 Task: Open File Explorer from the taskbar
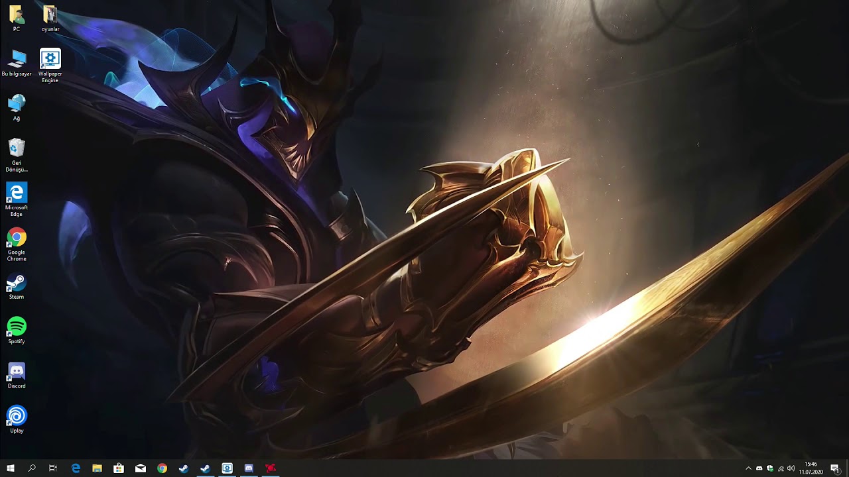point(97,468)
